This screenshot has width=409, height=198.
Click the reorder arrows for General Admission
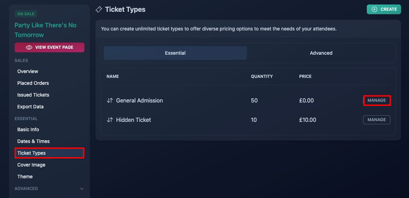[x=110, y=100]
